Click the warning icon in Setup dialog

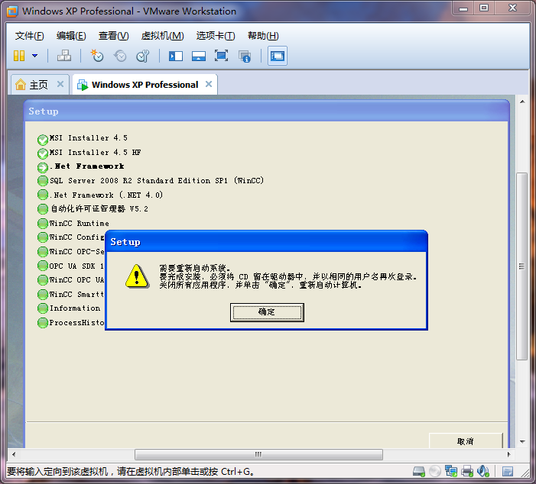[x=137, y=276]
